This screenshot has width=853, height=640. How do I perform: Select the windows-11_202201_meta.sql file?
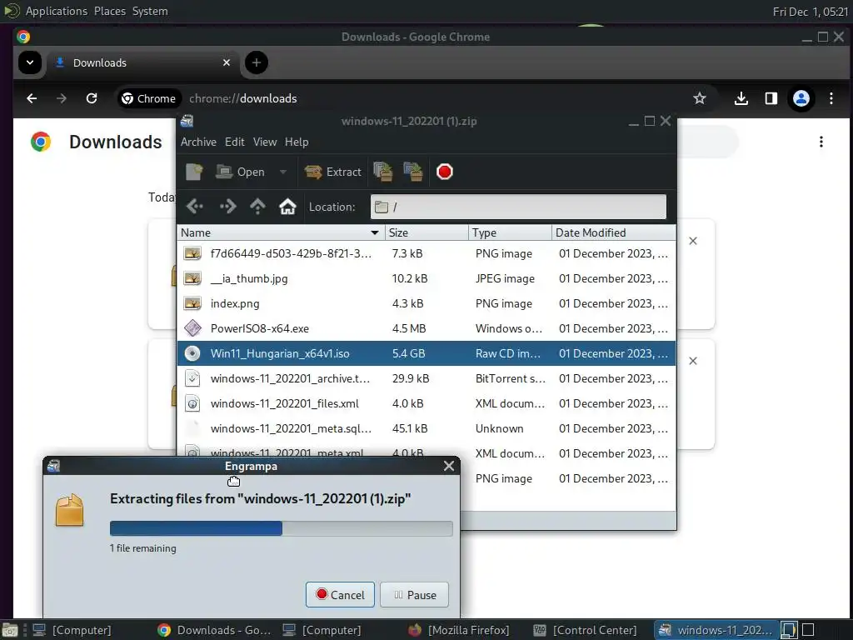pos(426,429)
